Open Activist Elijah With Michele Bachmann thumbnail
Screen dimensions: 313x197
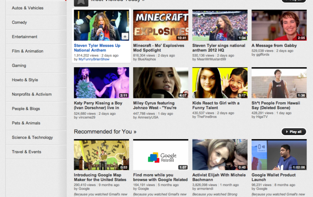click(x=220, y=155)
